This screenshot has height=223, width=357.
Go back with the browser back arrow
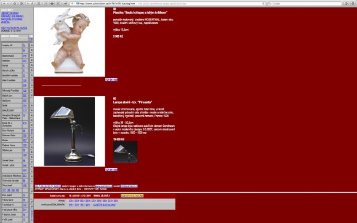(x=4, y=4)
